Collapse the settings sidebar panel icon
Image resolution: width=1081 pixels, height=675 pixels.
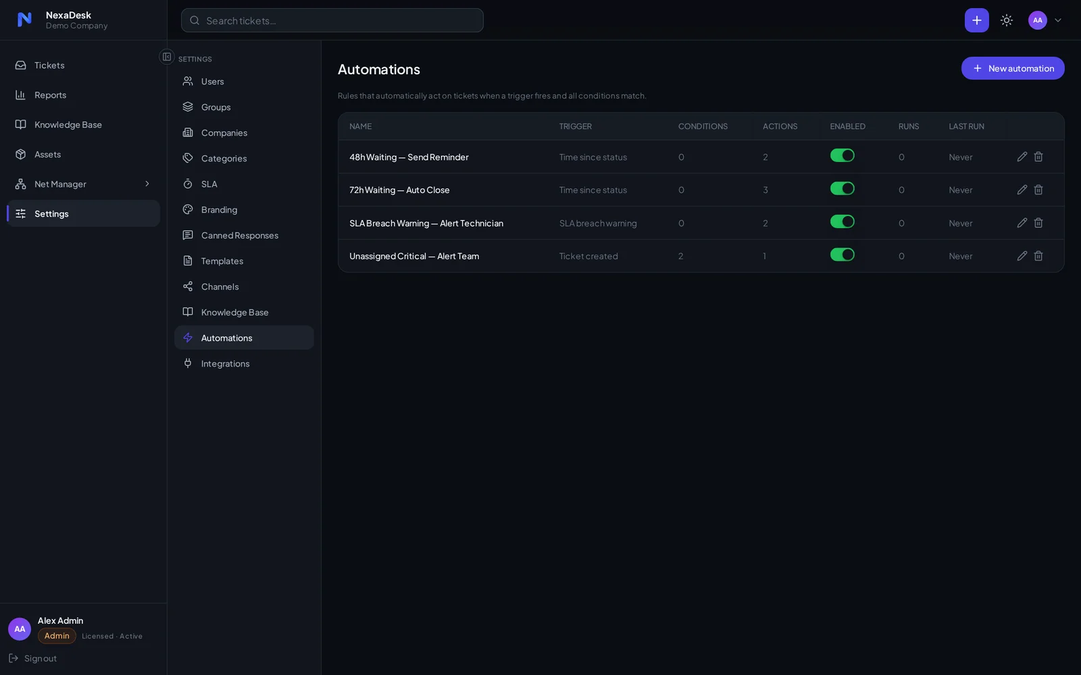pyautogui.click(x=167, y=57)
